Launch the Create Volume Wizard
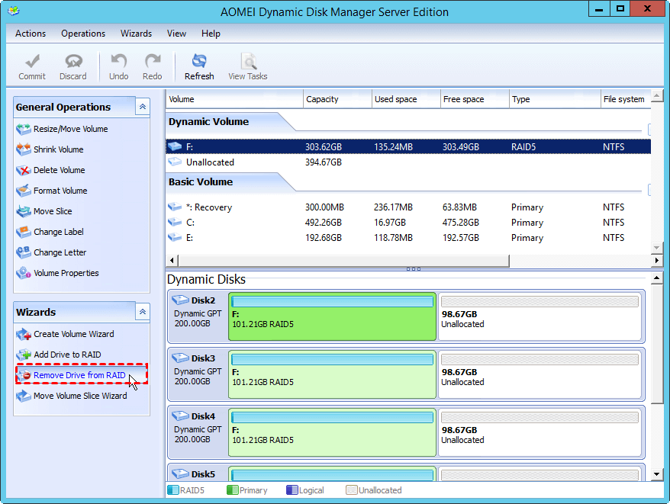Screen dimensions: 670x504 click(x=73, y=335)
